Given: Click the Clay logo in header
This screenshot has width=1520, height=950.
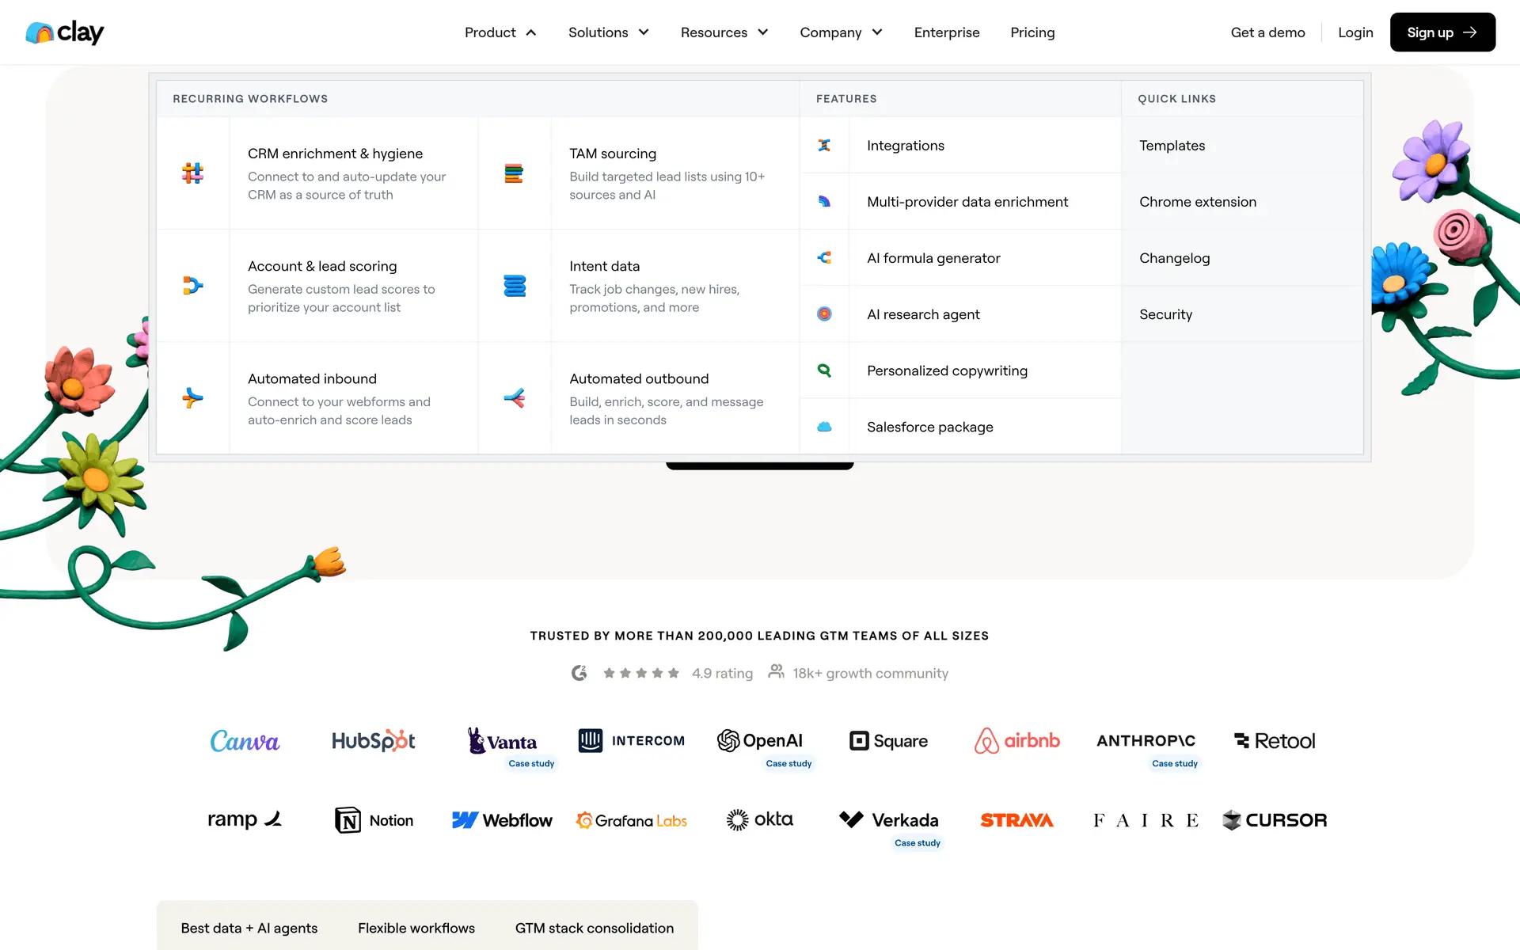Looking at the screenshot, I should pos(65,32).
